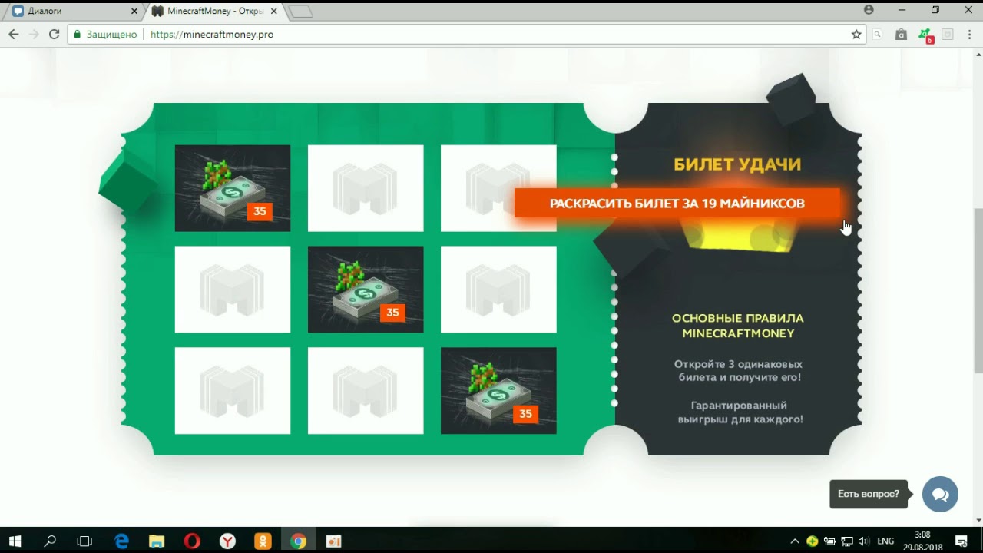Click the green tray icon beside the chevron
Viewport: 983px width, 553px height.
point(813,541)
